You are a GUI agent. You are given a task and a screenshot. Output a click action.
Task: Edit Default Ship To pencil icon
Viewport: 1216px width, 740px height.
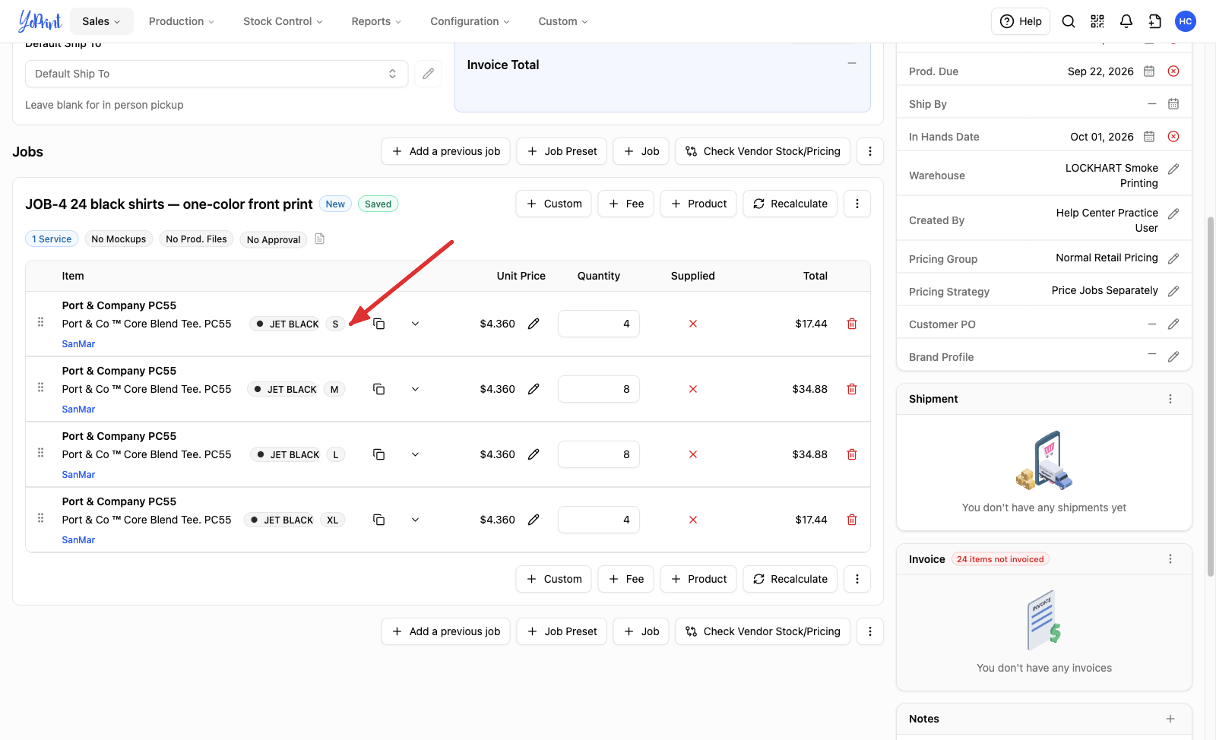tap(429, 74)
